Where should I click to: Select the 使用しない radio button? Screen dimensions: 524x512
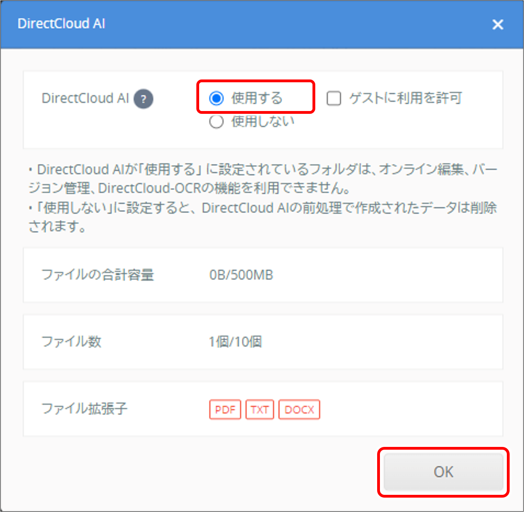216,122
